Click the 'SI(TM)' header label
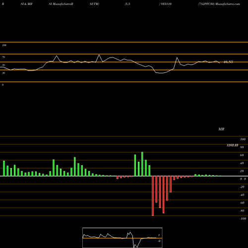The height and width of the screenshot is (248, 248). [94, 4]
